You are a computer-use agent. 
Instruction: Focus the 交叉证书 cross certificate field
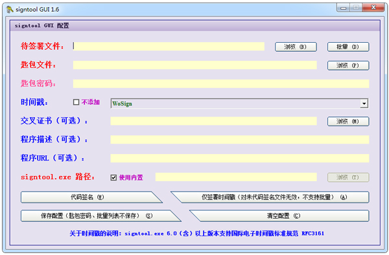click(x=213, y=121)
